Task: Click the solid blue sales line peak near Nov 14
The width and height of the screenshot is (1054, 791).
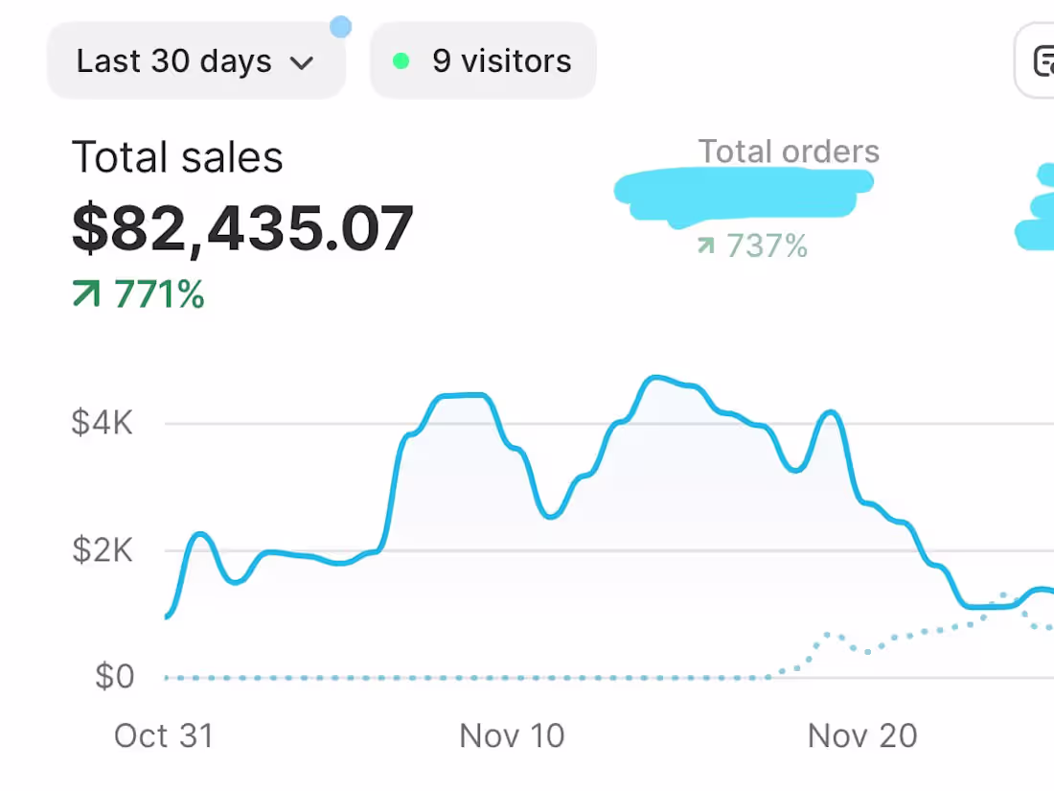Action: [x=655, y=379]
